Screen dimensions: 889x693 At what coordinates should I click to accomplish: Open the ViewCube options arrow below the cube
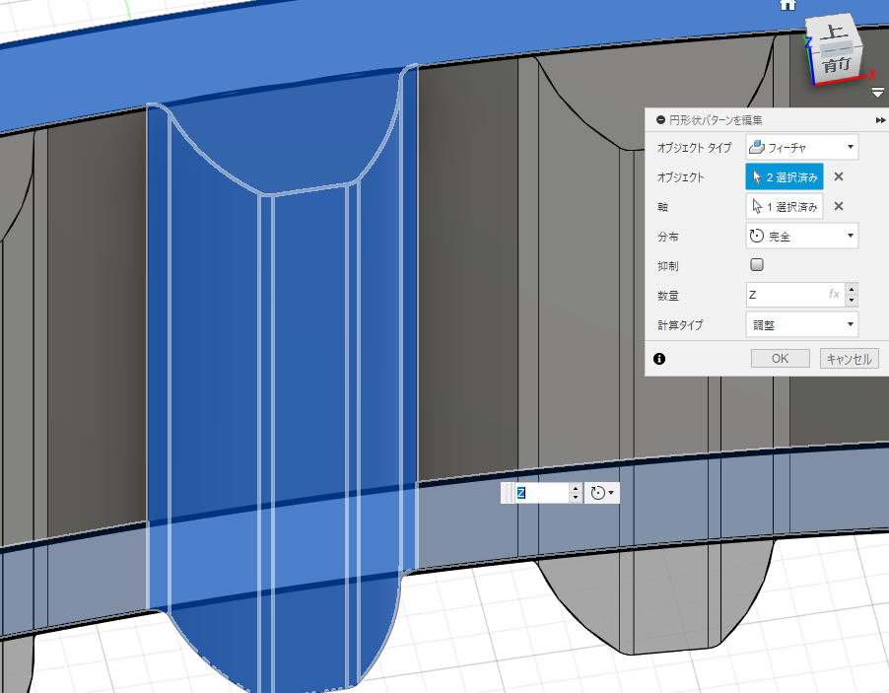point(877,93)
